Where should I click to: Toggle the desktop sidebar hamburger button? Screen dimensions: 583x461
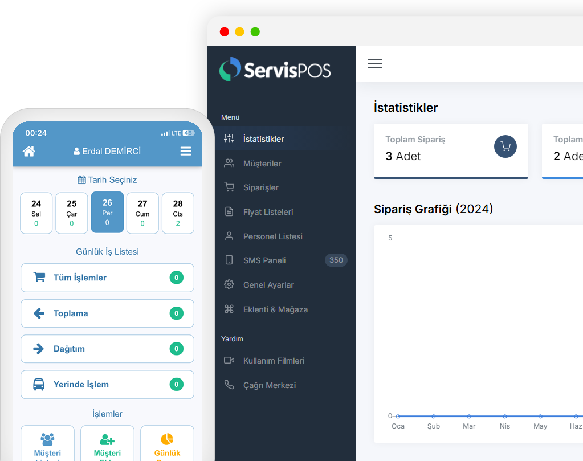[x=374, y=64]
